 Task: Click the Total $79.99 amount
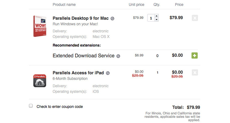[x=193, y=107]
